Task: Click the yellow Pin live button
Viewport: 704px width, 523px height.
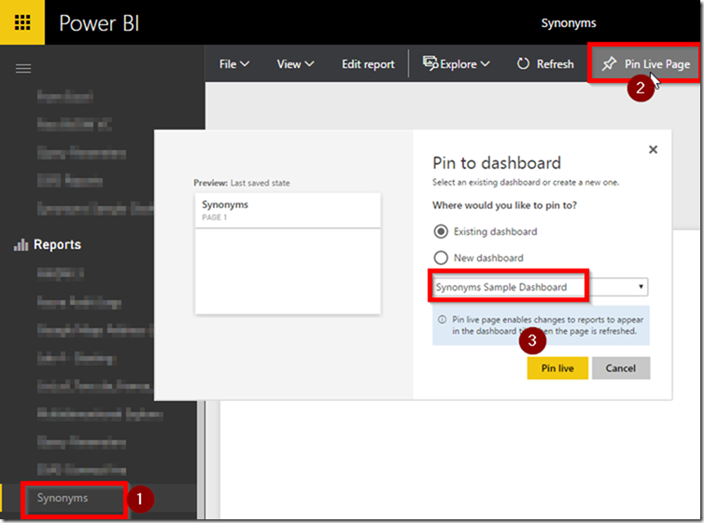Action: (x=557, y=368)
